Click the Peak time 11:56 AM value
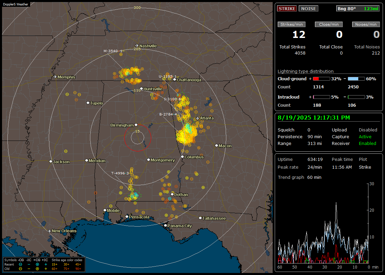The image size is (385, 275). 342,167
